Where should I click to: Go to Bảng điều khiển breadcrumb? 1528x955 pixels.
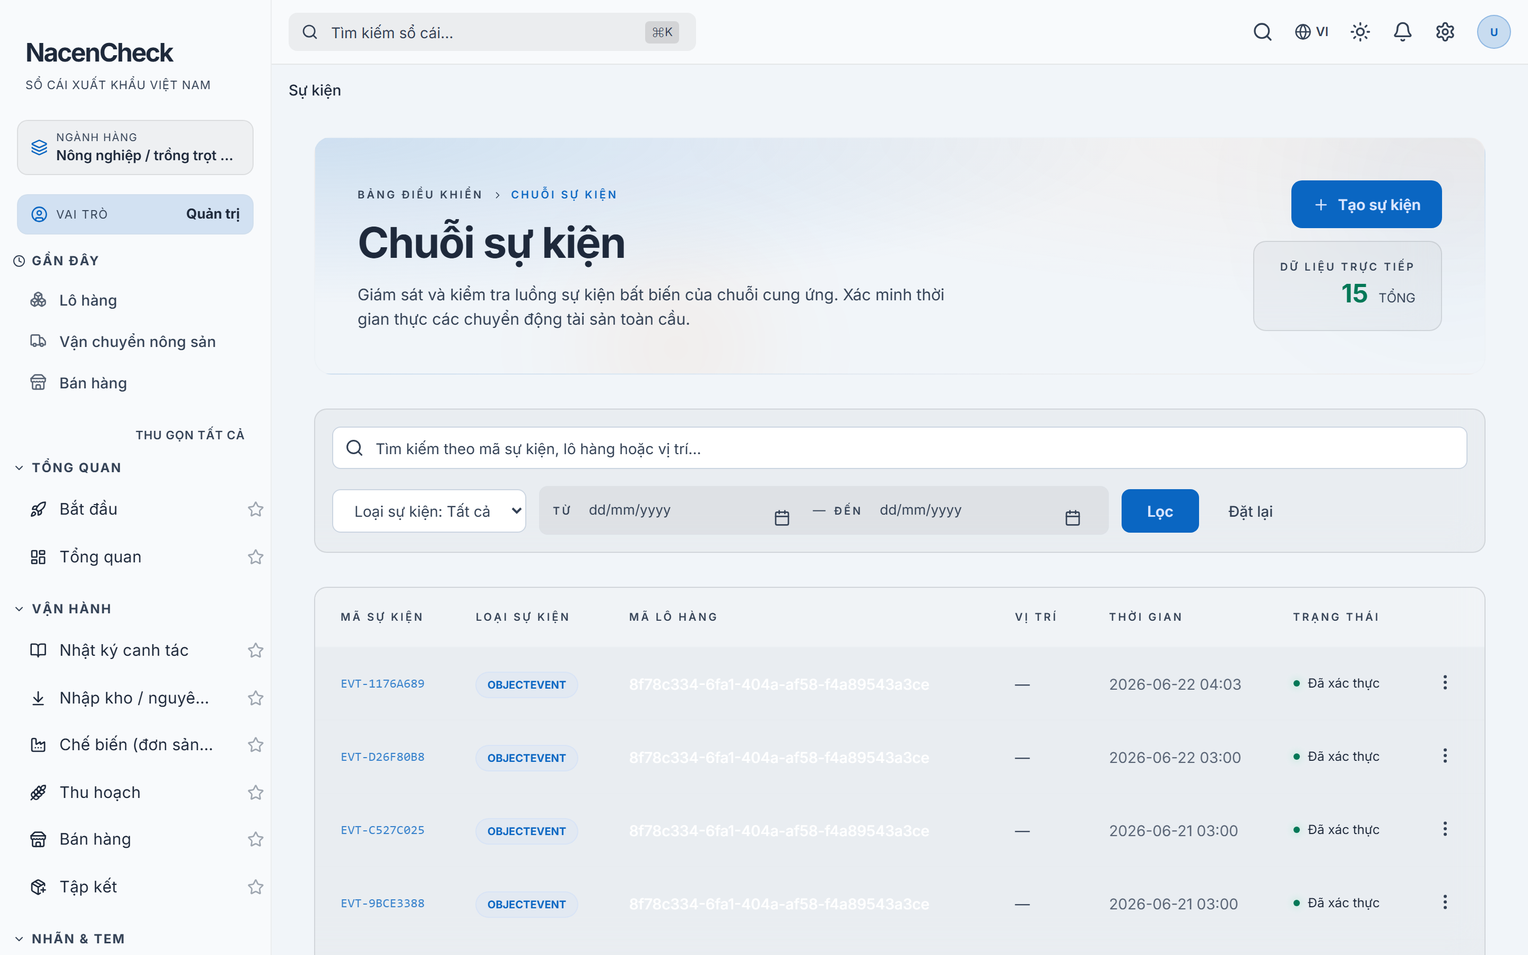[420, 195]
